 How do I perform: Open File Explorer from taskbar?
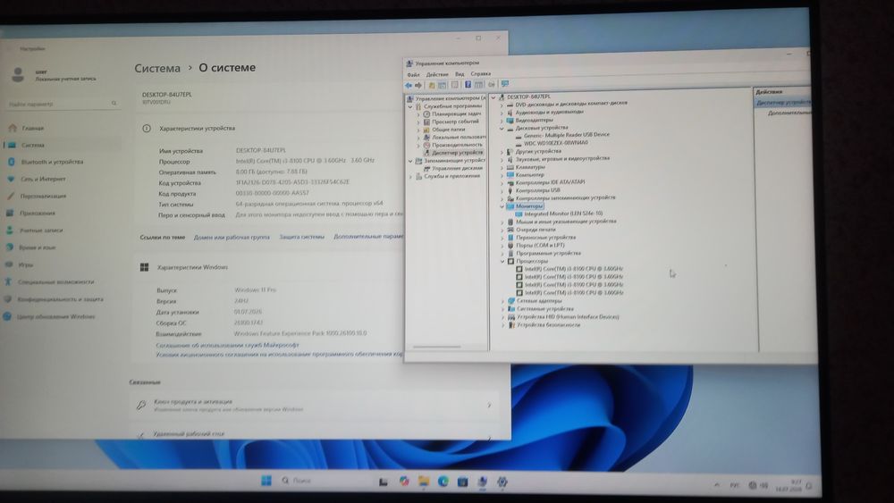(x=424, y=482)
